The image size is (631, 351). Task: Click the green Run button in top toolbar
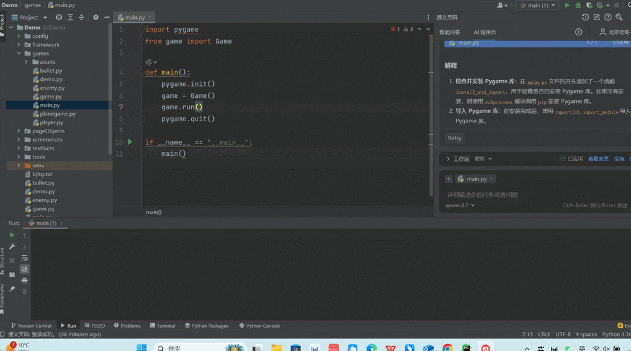(567, 5)
